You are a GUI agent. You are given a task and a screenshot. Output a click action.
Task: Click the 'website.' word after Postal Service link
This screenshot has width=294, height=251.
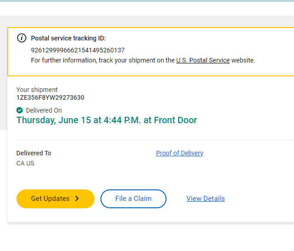click(x=243, y=60)
